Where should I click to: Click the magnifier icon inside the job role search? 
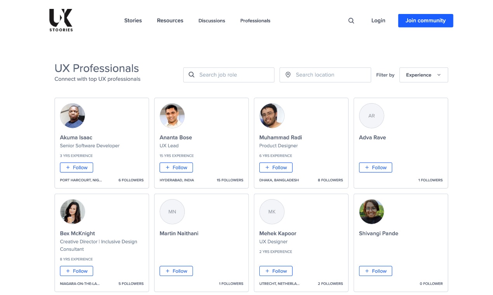[x=191, y=75]
